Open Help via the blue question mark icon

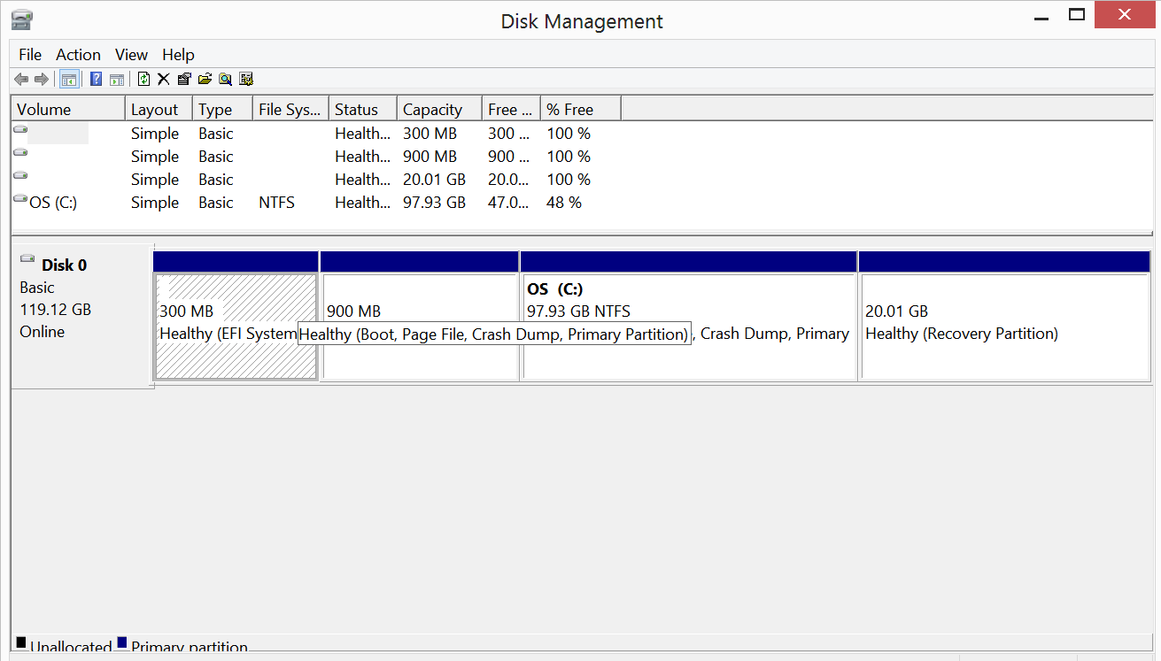pos(96,80)
